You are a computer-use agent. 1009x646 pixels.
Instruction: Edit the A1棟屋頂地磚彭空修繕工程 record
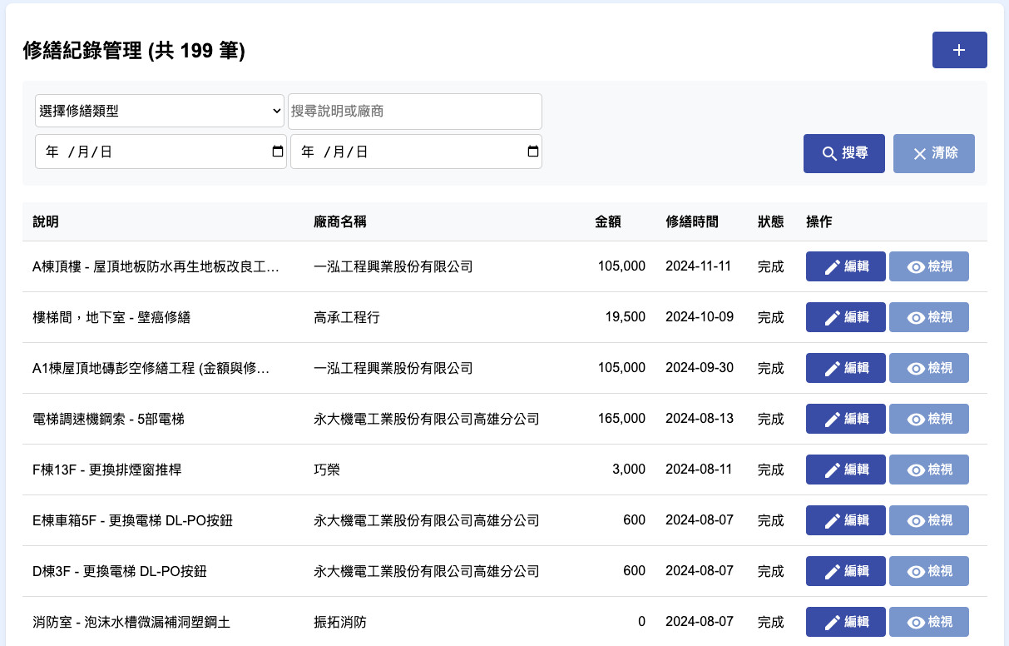point(846,368)
